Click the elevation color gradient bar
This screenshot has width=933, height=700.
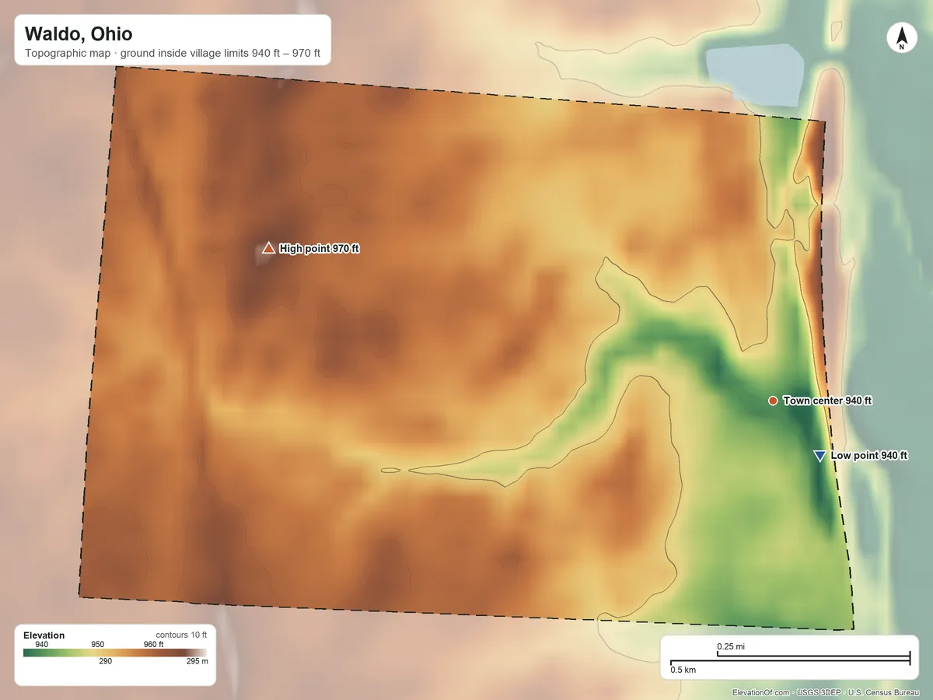[116, 653]
